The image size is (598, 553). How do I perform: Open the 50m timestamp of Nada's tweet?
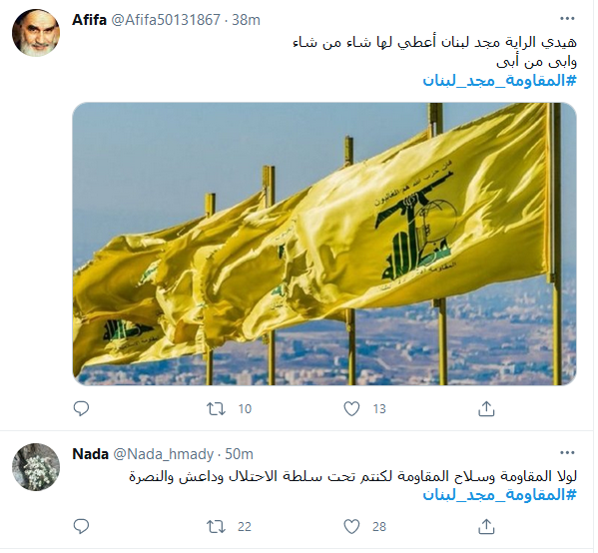coord(240,454)
